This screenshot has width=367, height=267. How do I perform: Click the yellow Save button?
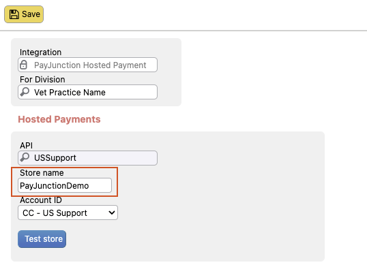24,14
